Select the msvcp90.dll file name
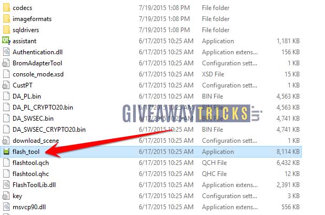Viewport: 325px width, 215px height. pyautogui.click(x=29, y=207)
